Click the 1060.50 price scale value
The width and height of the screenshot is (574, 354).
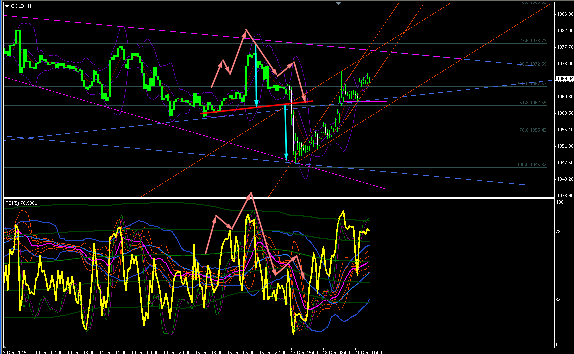click(565, 113)
